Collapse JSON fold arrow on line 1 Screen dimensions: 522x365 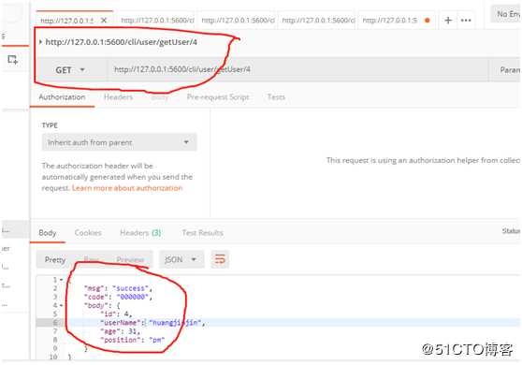click(61, 280)
